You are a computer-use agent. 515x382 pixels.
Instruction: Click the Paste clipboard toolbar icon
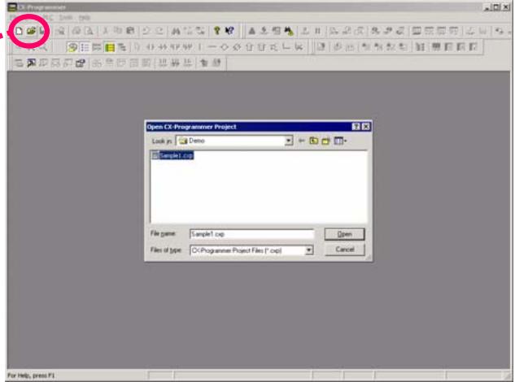click(x=130, y=31)
